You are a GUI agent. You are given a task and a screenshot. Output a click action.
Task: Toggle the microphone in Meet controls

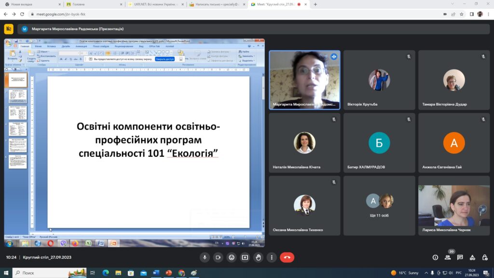point(205,257)
